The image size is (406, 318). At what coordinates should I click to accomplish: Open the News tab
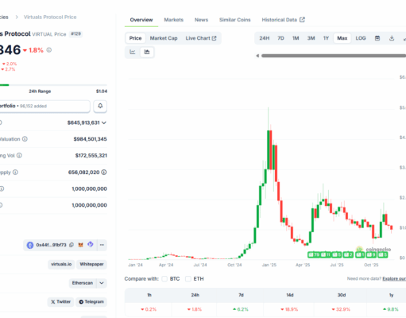(x=201, y=20)
